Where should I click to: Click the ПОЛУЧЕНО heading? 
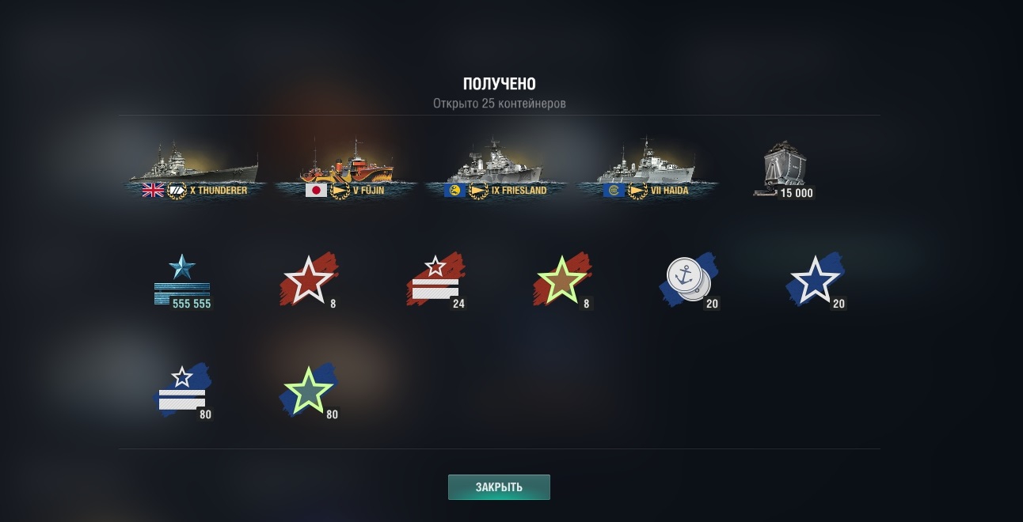coord(500,85)
